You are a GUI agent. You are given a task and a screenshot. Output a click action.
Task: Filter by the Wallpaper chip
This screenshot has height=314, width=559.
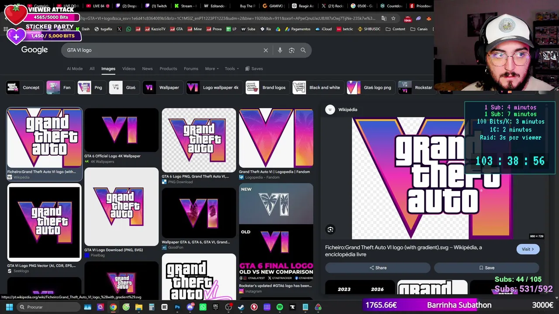162,87
